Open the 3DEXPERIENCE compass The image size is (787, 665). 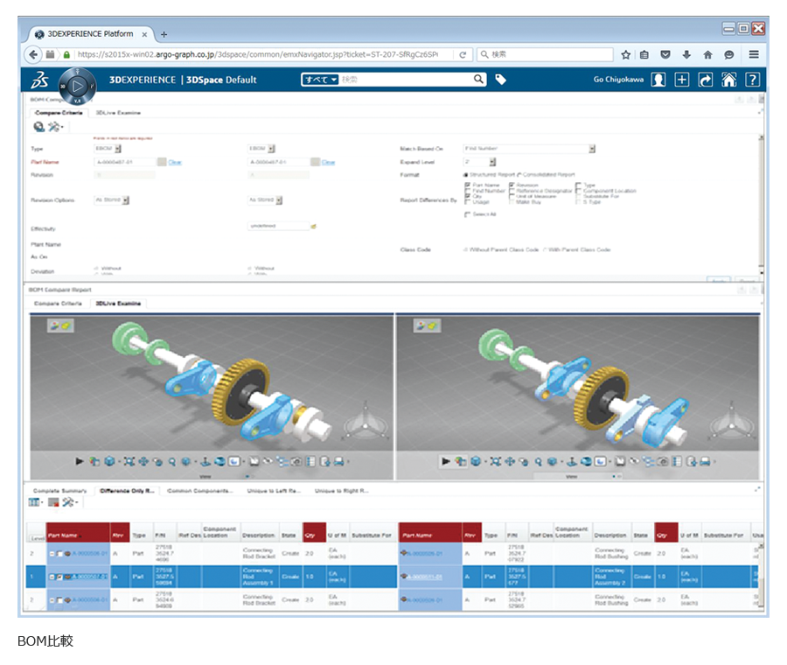[x=77, y=87]
